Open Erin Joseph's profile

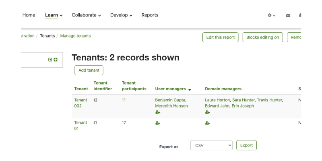pyautogui.click(x=243, y=106)
